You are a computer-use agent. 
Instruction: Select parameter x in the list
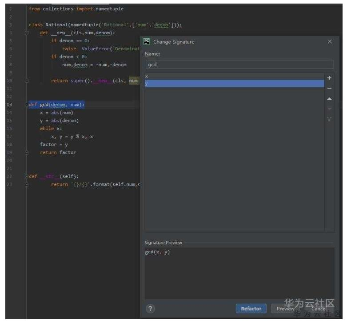[235, 77]
